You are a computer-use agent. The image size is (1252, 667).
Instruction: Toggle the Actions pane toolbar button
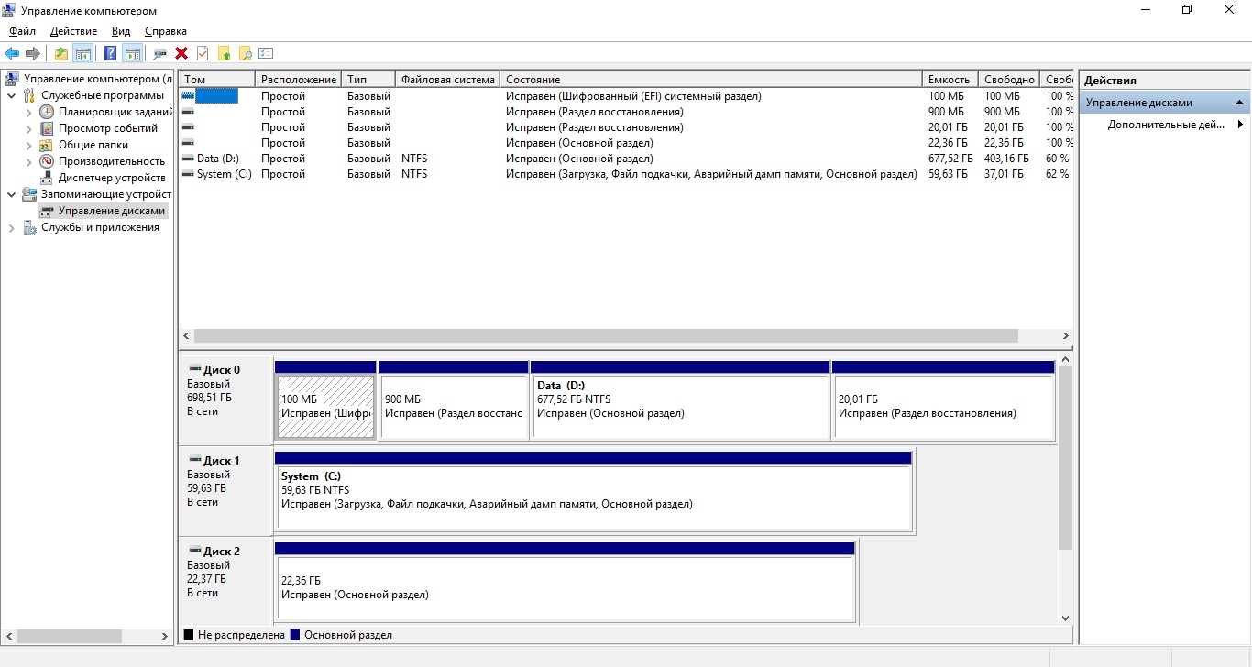pos(132,53)
